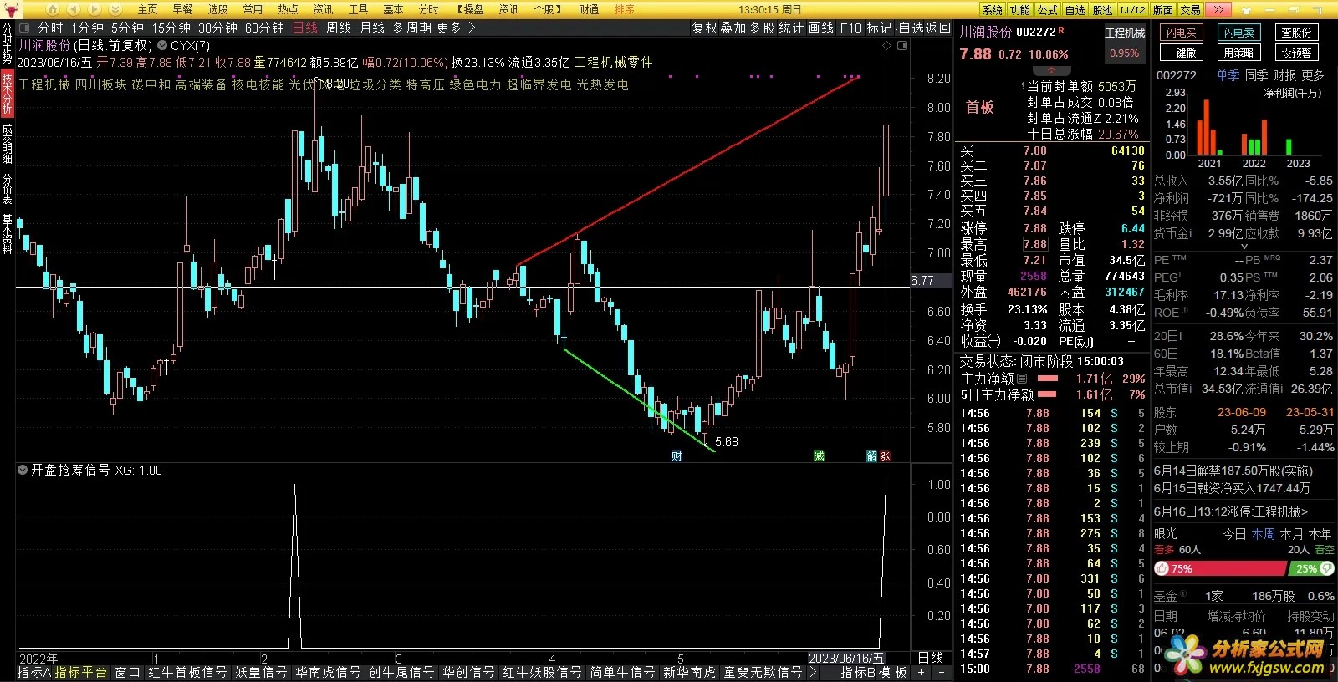Expand more period options arrow after 更多
Viewport: 1338px width, 682px height.
(472, 28)
